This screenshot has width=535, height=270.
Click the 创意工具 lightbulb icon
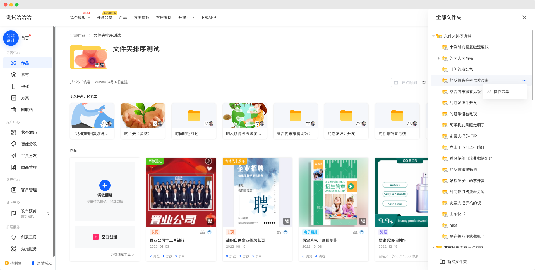point(14,237)
